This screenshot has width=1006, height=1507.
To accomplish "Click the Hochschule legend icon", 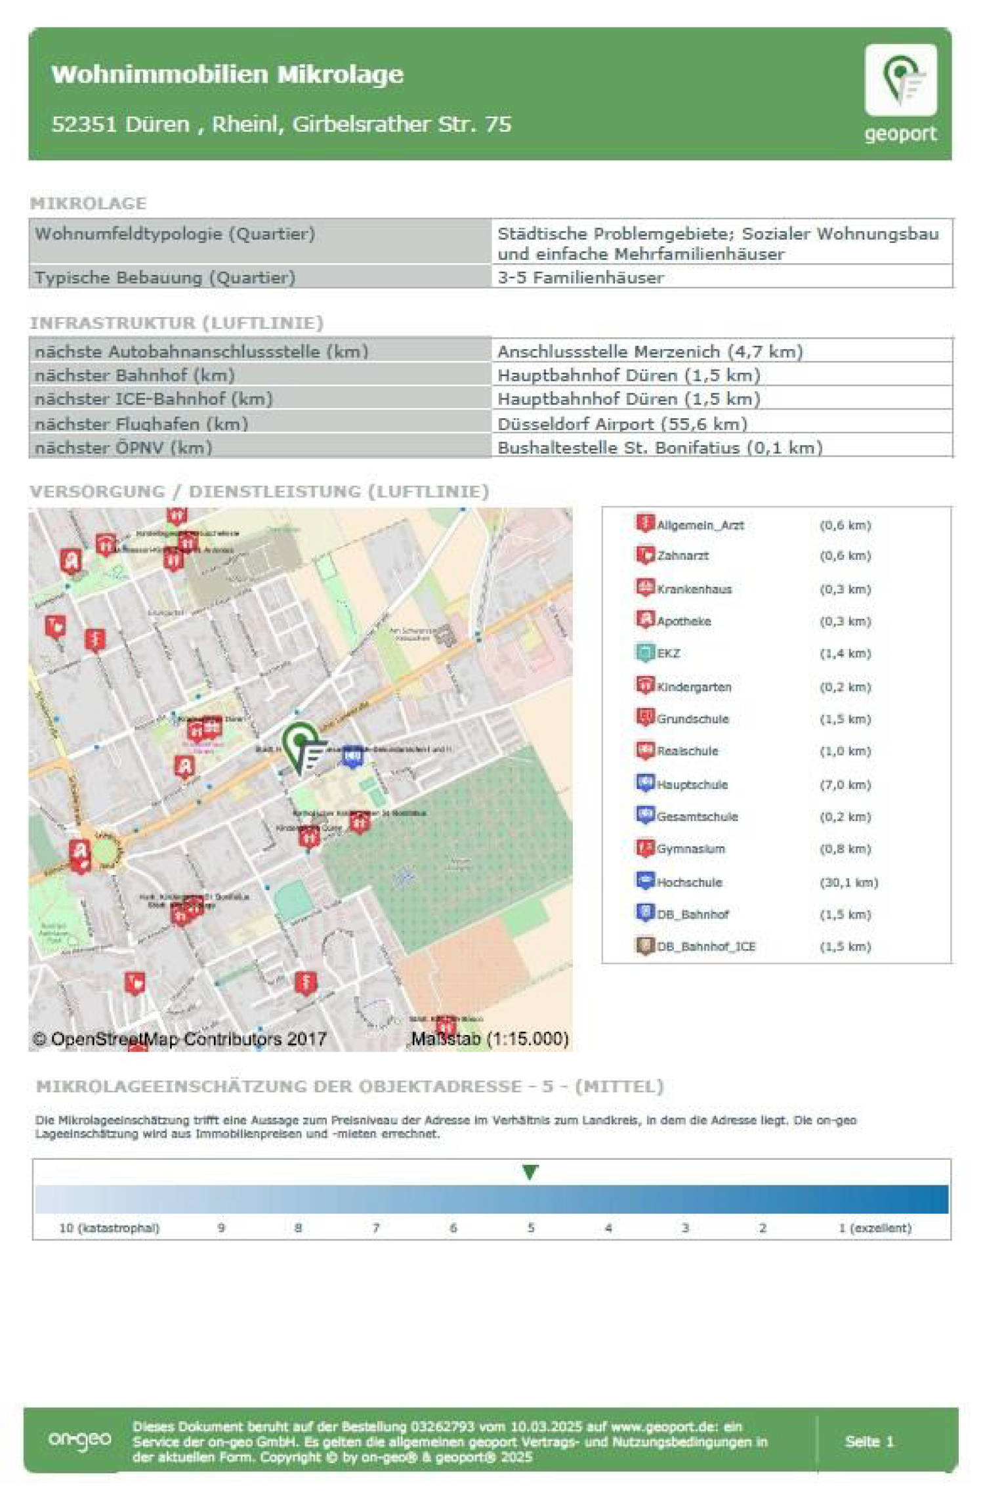I will coord(645,880).
